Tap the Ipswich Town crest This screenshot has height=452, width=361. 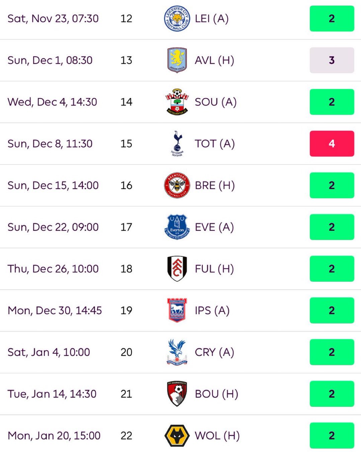click(177, 310)
